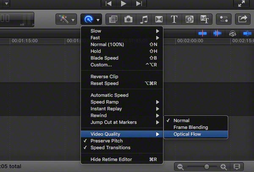Choose Blade Speed from the menu
The image size is (254, 172).
[x=122, y=58]
